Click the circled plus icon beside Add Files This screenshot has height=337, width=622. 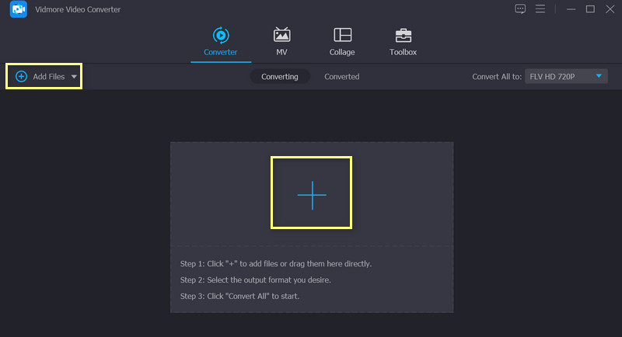21,77
